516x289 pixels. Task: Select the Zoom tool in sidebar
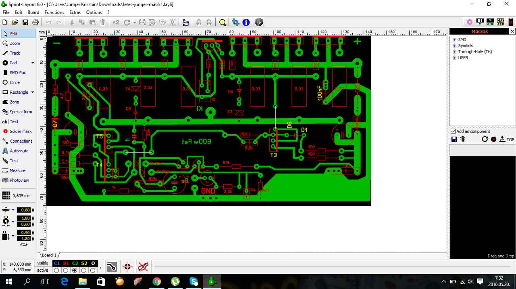point(18,43)
